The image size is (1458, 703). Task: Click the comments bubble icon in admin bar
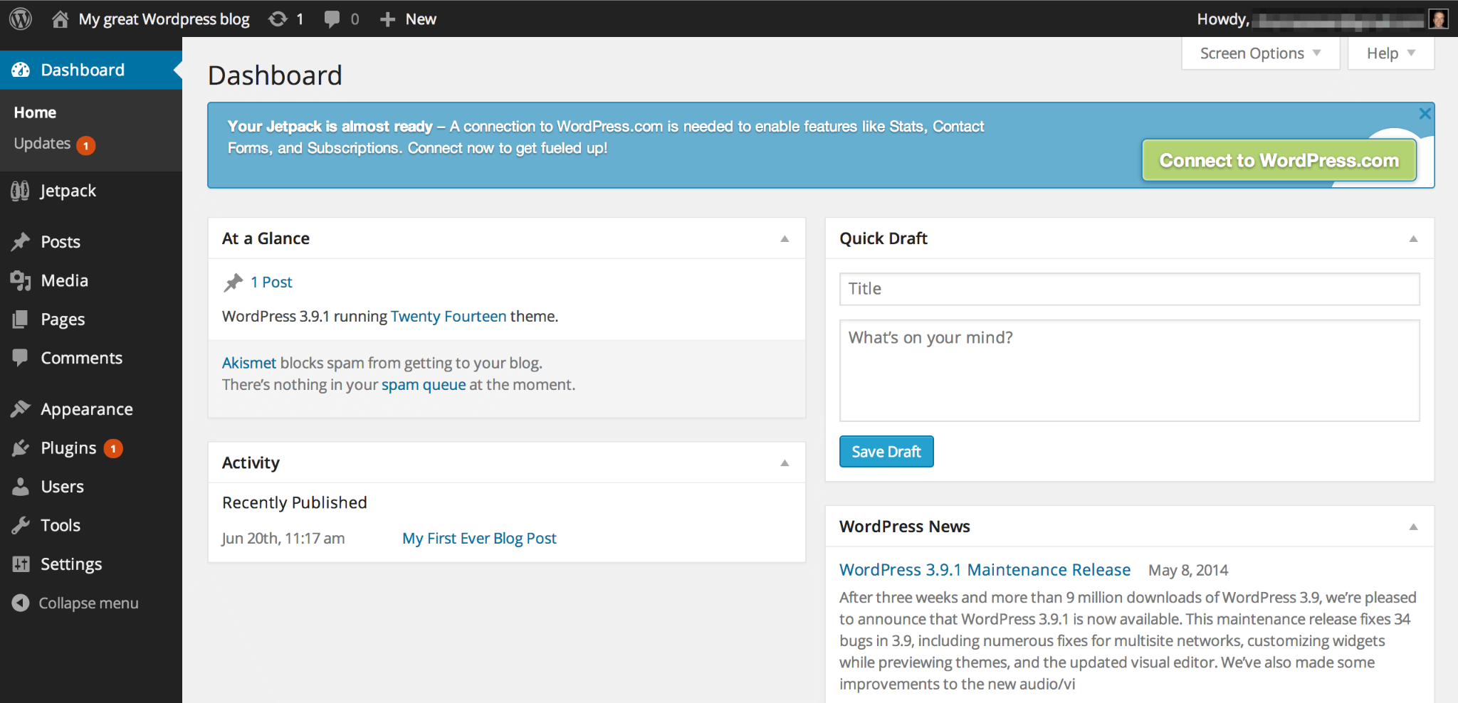click(x=332, y=19)
